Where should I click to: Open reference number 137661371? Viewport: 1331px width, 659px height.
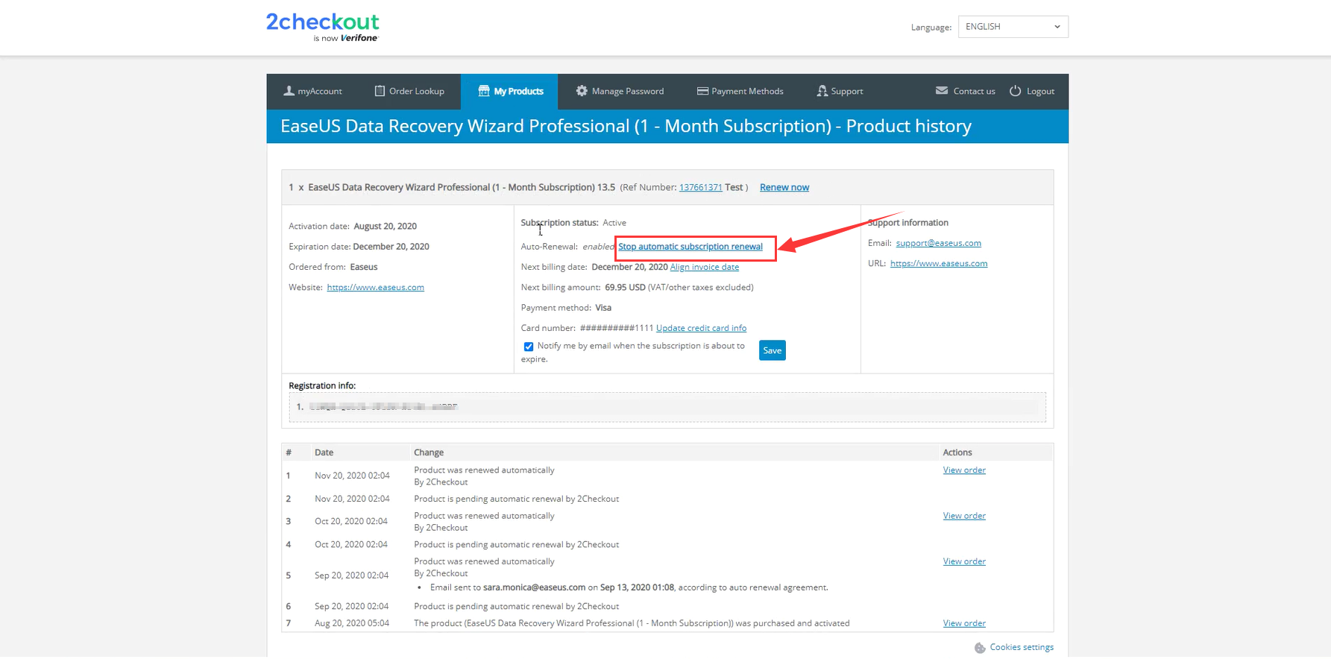[x=700, y=188]
